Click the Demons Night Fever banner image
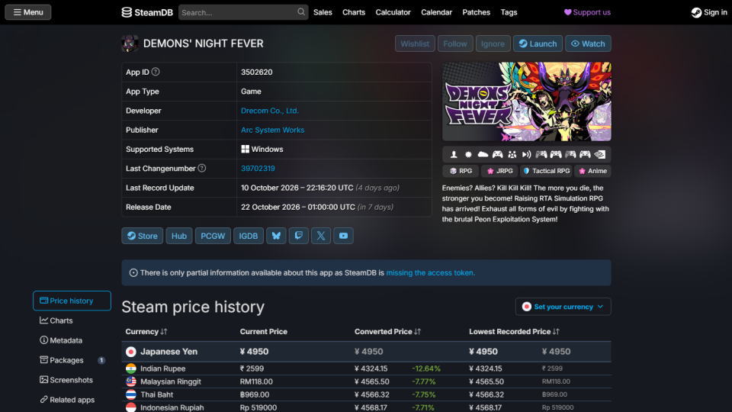This screenshot has height=412, width=732. [527, 101]
